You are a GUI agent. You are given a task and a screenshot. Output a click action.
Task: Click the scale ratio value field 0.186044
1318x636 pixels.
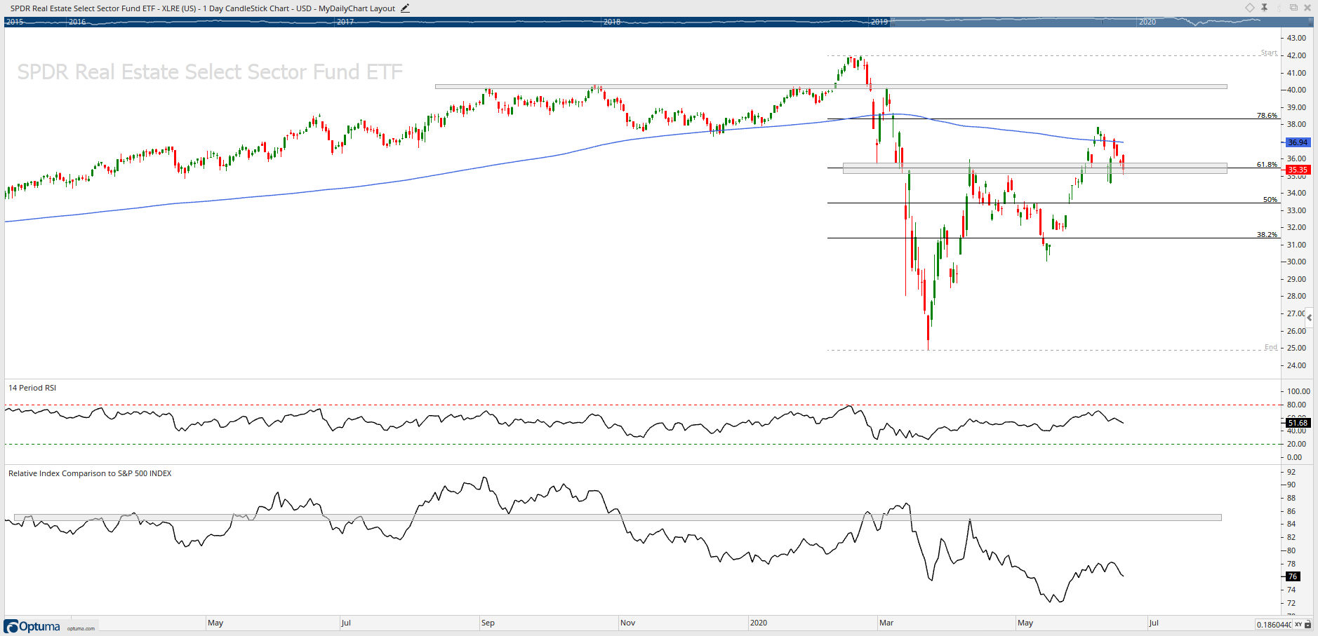tap(1274, 624)
